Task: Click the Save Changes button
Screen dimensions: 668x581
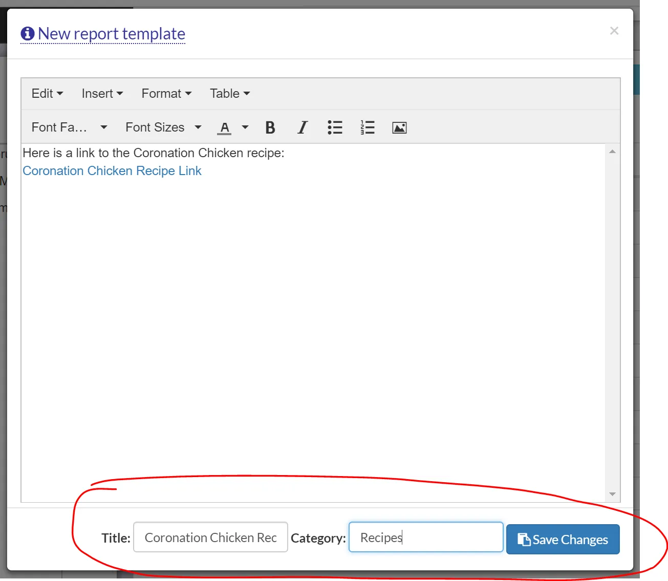Action: (563, 540)
